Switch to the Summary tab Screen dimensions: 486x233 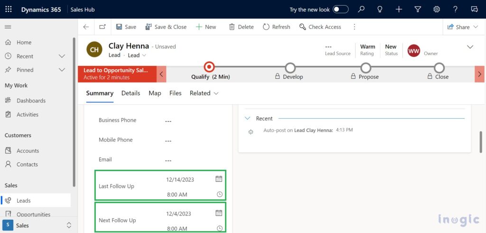100,93
